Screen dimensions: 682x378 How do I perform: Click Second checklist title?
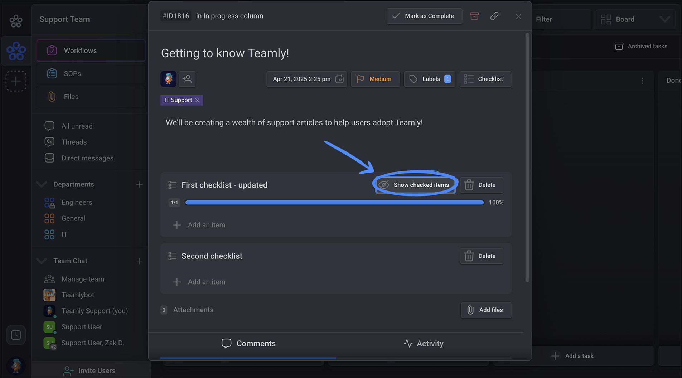point(212,256)
